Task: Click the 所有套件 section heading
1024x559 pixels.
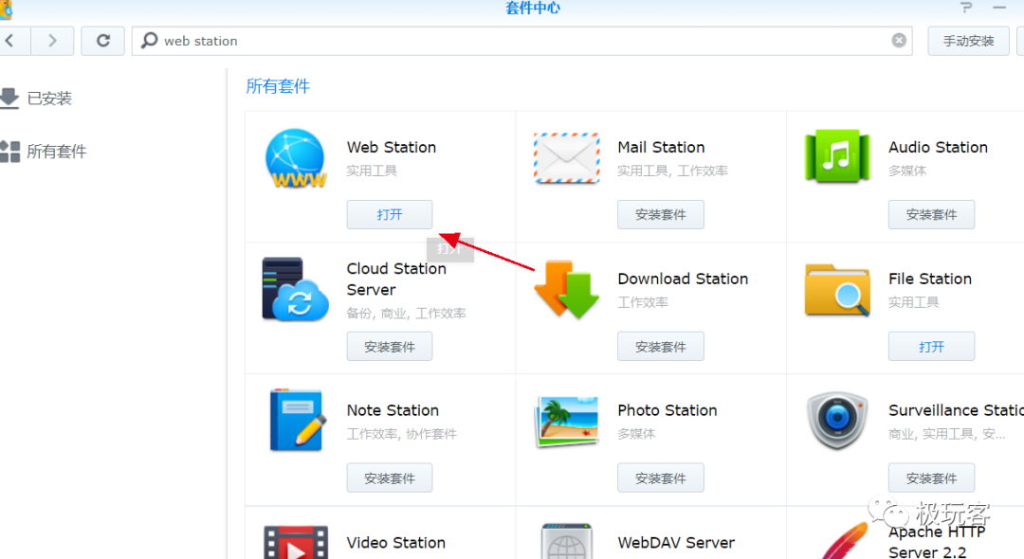Action: click(x=278, y=86)
